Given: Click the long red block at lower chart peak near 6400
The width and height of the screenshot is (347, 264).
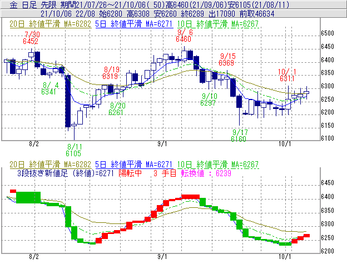Looking at the screenshot, I should point(190,197).
